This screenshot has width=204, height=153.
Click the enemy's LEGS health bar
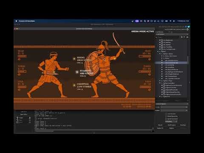coord(145,87)
